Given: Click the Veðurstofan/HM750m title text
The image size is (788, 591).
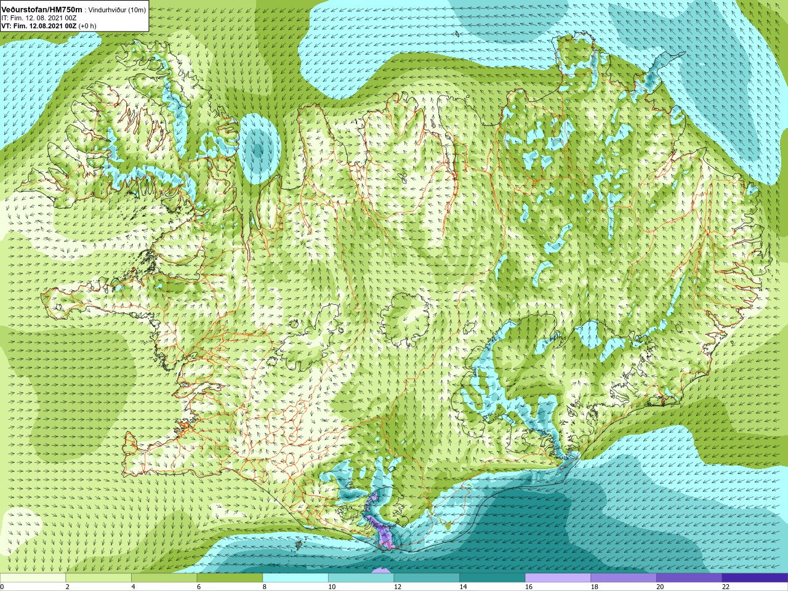Looking at the screenshot, I should 42,10.
